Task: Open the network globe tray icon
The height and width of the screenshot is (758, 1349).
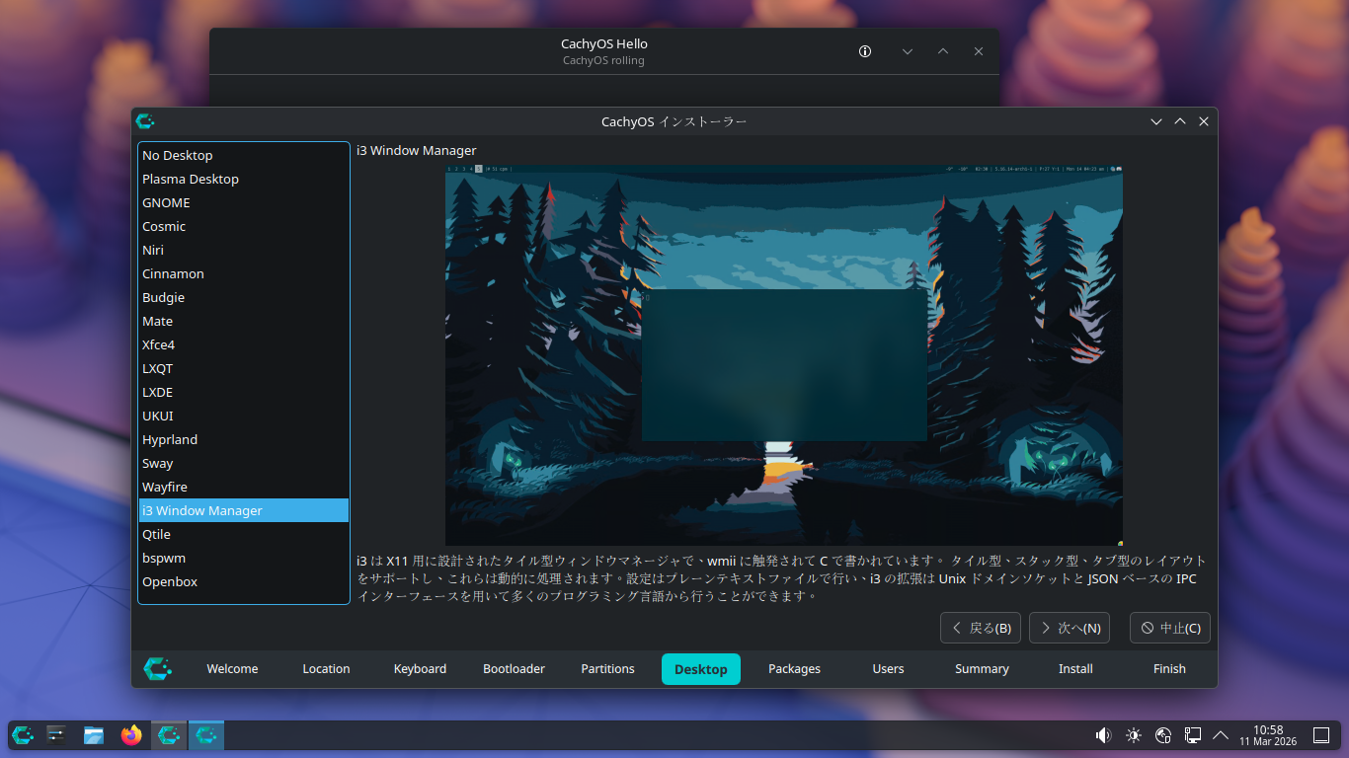Action: [1162, 735]
